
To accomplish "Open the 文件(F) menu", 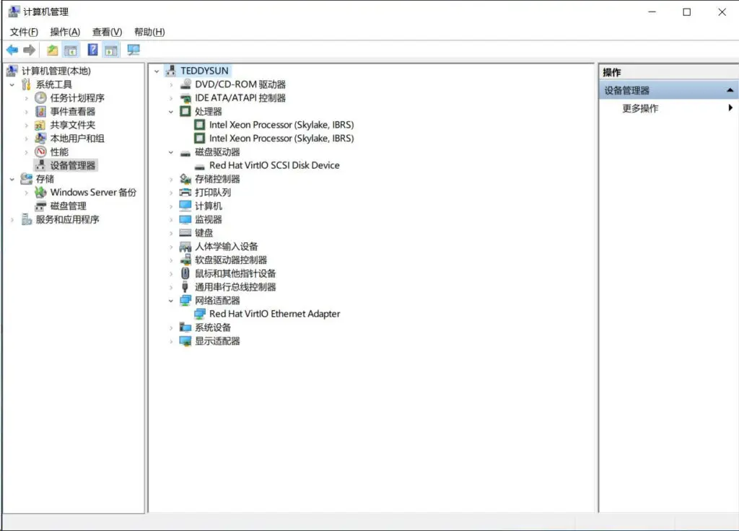I will [x=24, y=32].
